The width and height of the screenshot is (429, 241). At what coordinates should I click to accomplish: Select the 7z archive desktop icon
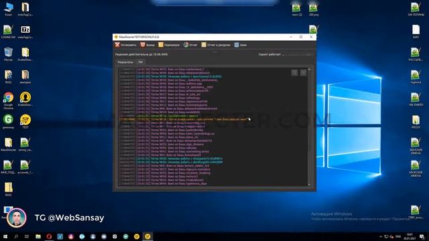coord(25,31)
